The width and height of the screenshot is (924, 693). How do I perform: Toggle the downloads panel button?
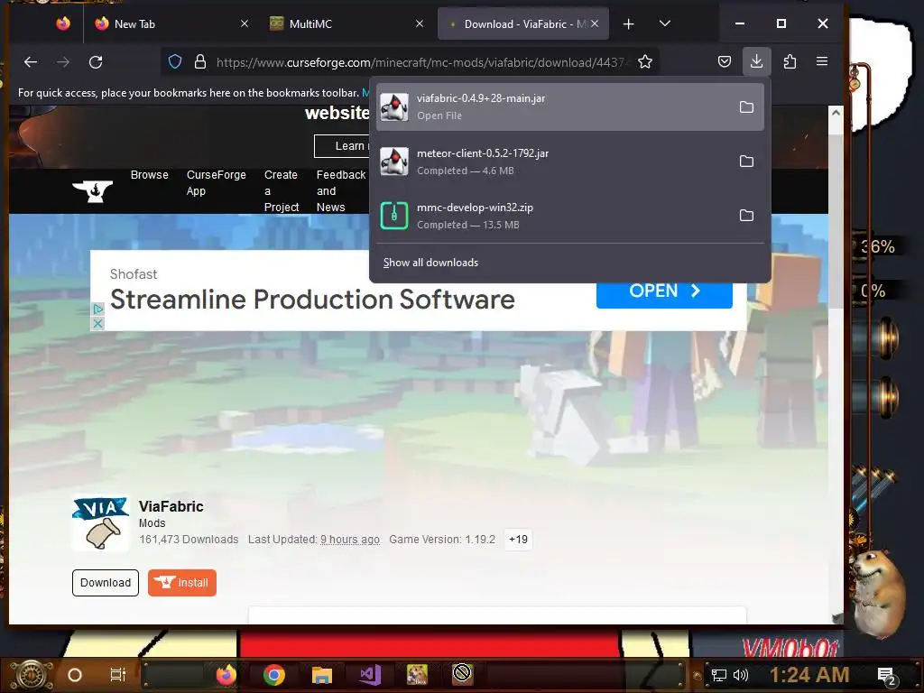click(757, 61)
